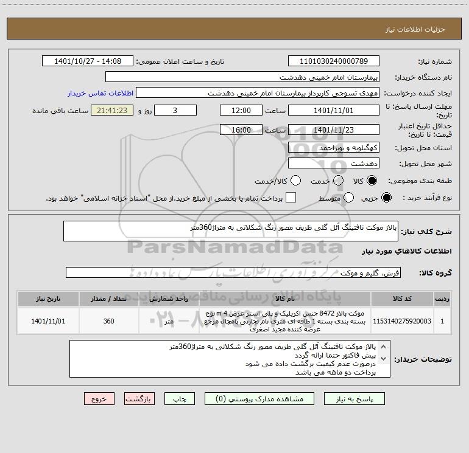Viewport: 469px width, 453px height.
Task: Click goods code 1153140275920003 cell
Action: point(402,321)
